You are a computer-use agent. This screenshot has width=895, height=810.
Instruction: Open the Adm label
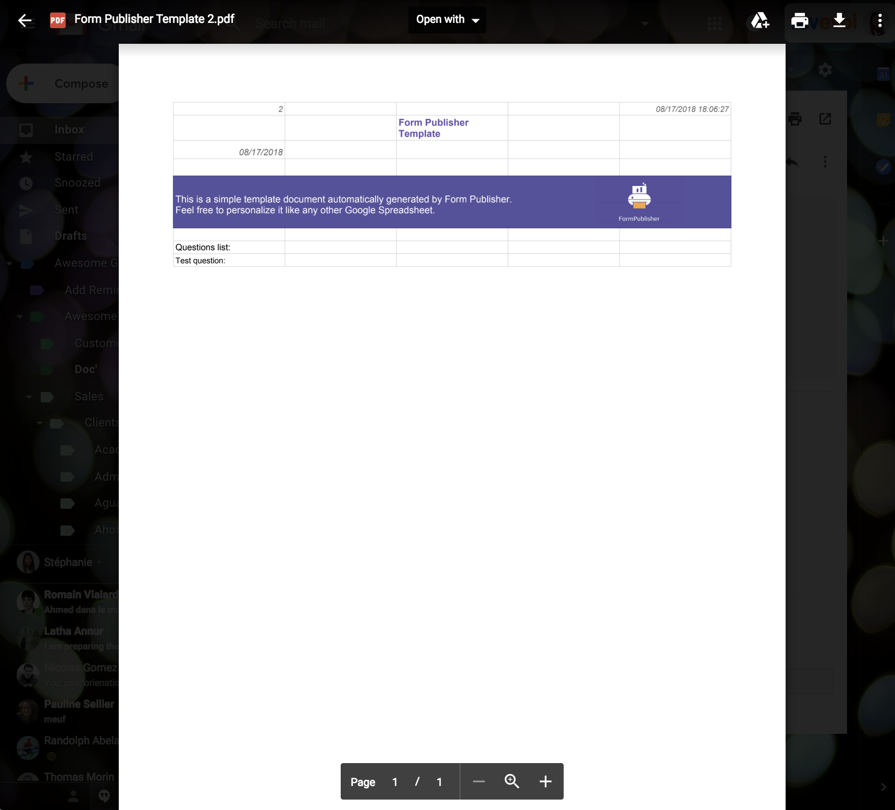click(x=106, y=477)
